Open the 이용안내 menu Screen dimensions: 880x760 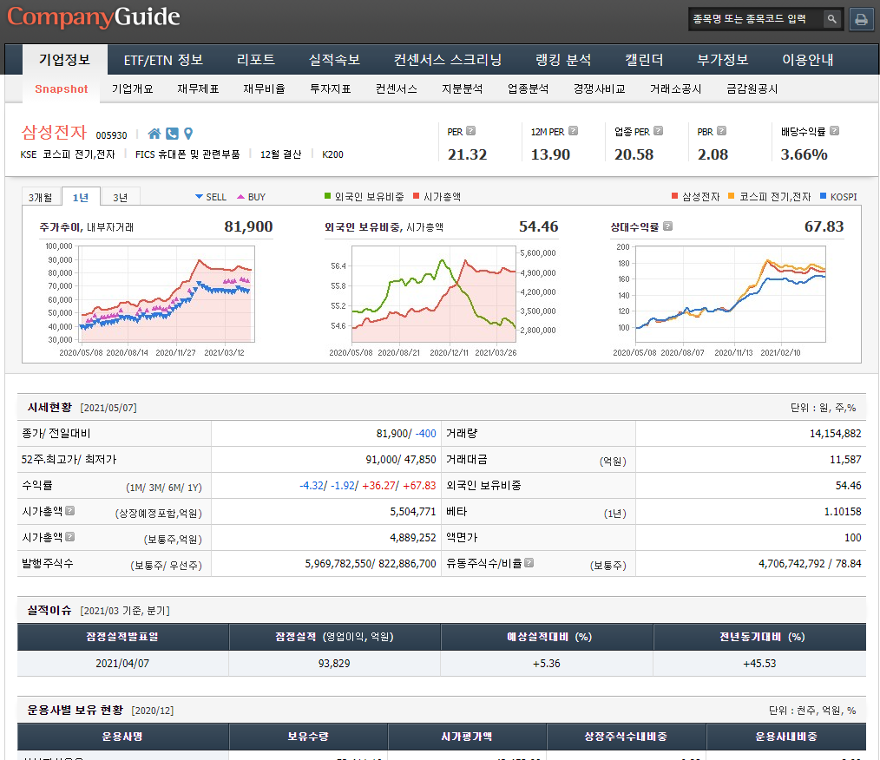click(808, 60)
